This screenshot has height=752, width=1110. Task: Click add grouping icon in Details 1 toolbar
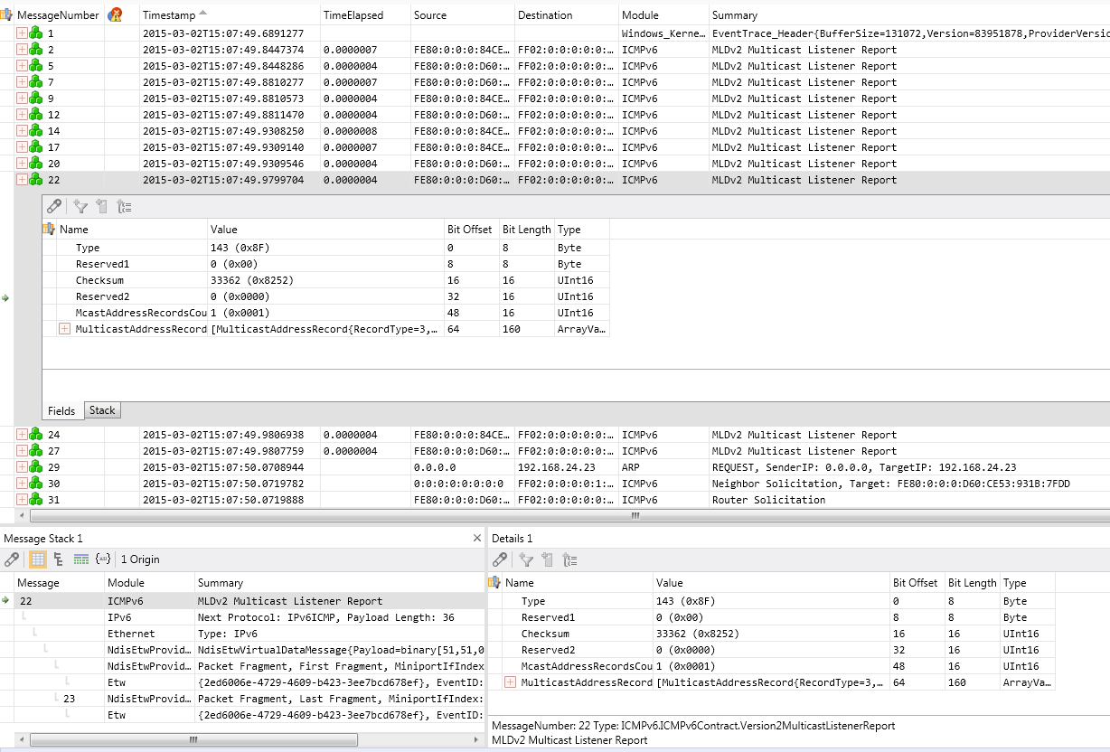click(569, 559)
